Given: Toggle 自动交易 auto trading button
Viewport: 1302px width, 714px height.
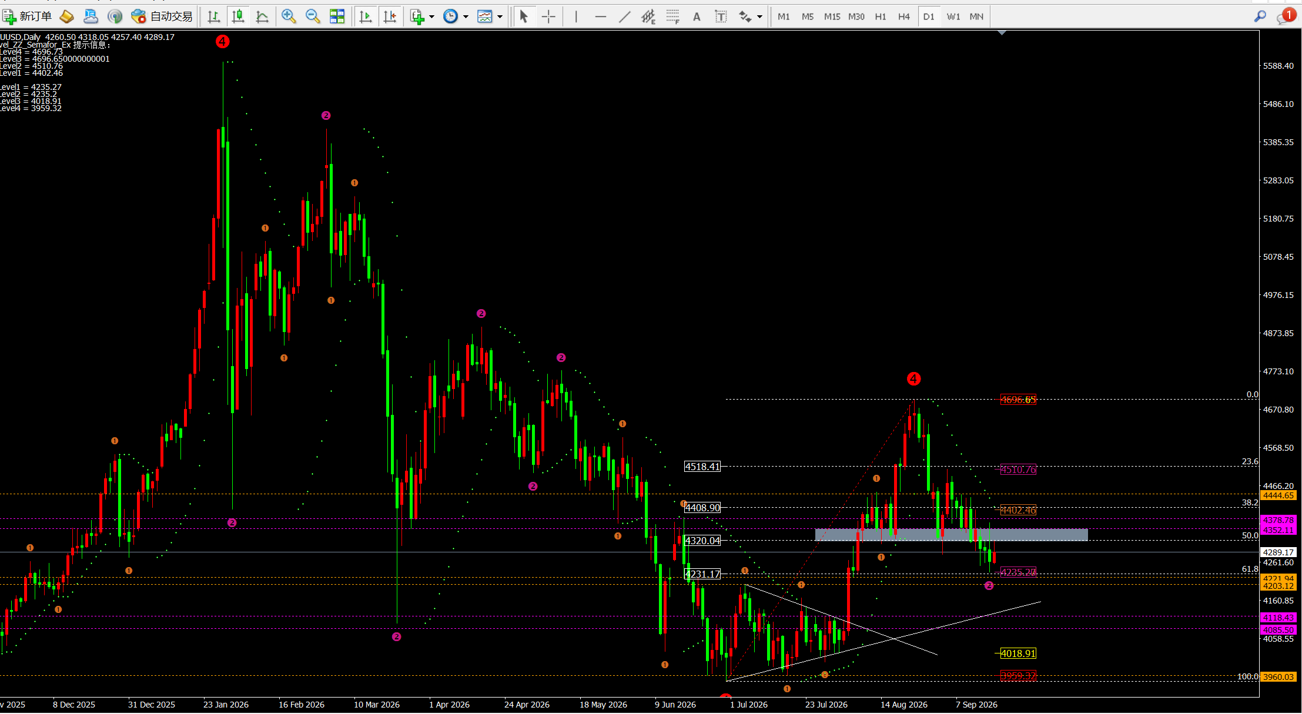Looking at the screenshot, I should point(162,16).
